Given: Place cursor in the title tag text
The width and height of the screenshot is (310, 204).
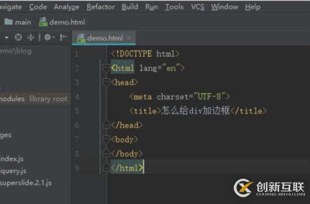Looking at the screenshot, I should pyautogui.click(x=196, y=110).
